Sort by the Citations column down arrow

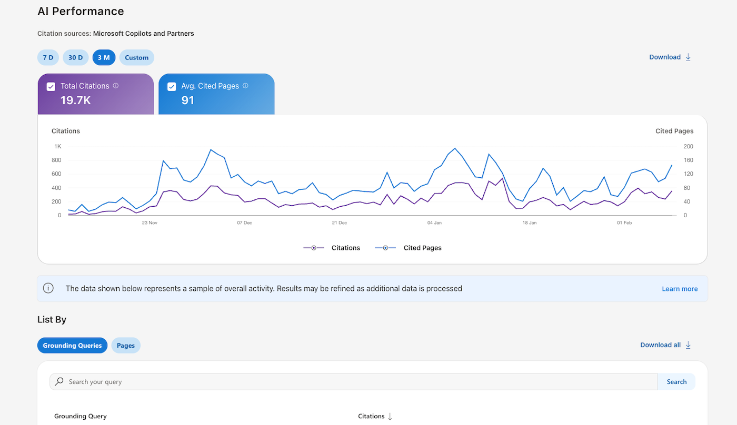[390, 416]
